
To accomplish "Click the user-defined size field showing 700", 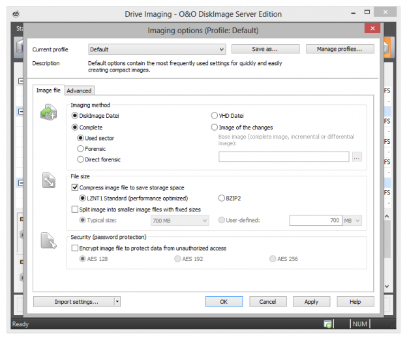I will [x=316, y=221].
